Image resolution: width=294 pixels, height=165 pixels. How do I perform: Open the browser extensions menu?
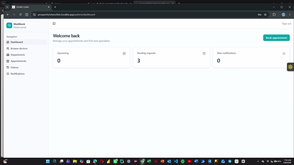click(274, 15)
